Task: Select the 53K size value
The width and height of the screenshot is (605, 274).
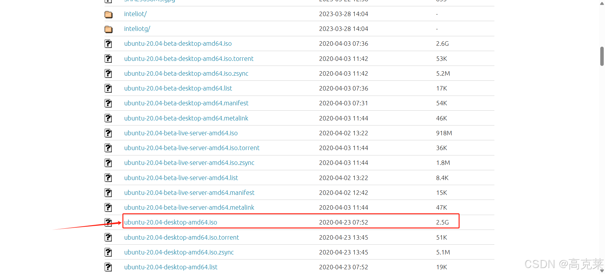Action: [x=441, y=59]
